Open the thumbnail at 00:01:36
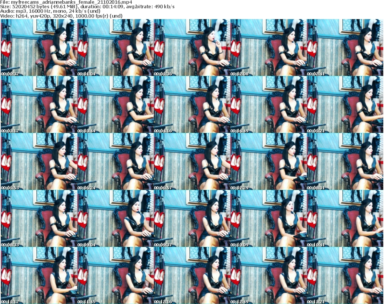This screenshot has height=304, width=384. point(192,48)
